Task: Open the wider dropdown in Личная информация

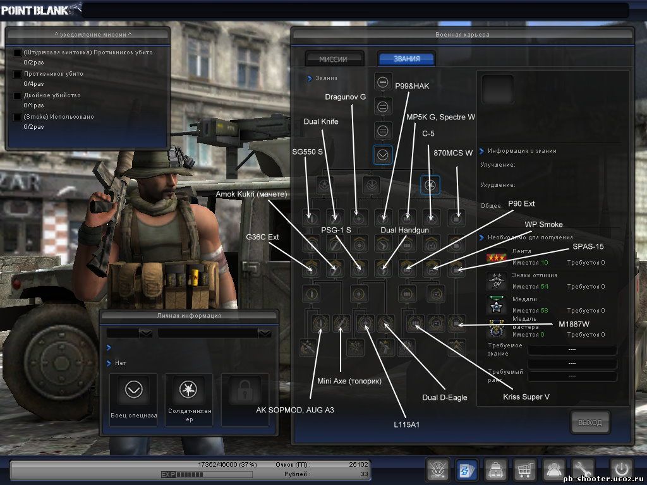Action: tap(215, 333)
